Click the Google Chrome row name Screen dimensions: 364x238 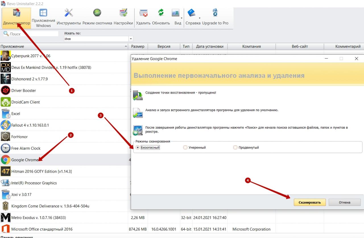[x=25, y=160]
